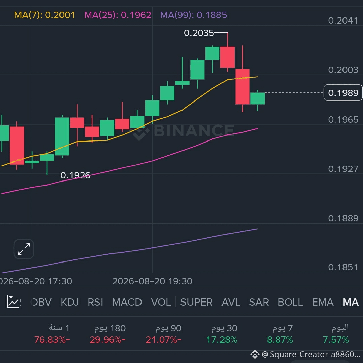Select the AVL indicator tab
Screen dimensions: 363x363
pyautogui.click(x=231, y=302)
